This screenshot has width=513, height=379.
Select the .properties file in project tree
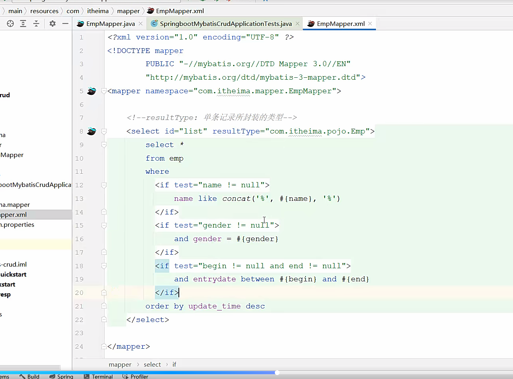click(x=17, y=224)
